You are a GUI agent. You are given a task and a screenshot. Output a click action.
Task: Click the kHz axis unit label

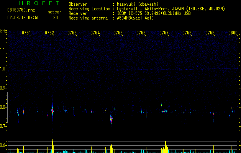click(x=3, y=31)
